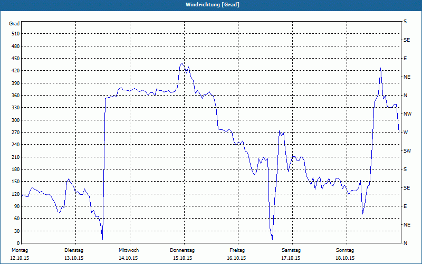The height and width of the screenshot is (264, 422).
Task: Select the 0 y-axis origin value
Action: tap(18, 243)
